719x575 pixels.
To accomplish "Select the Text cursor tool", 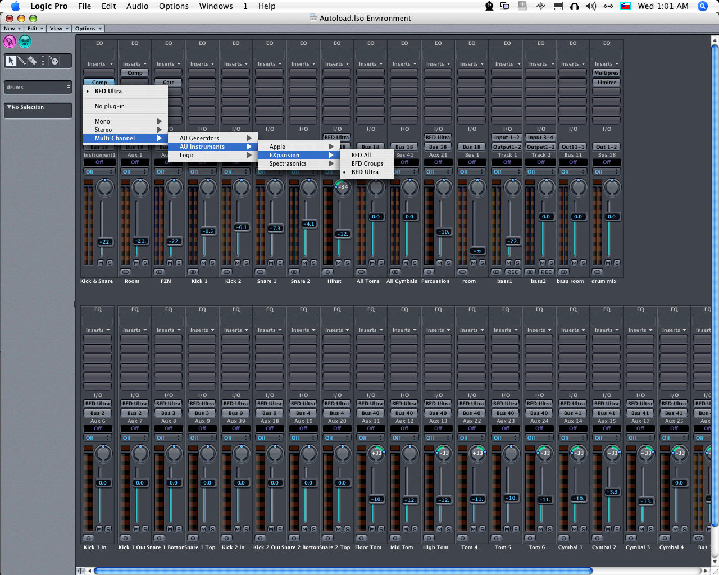I will point(43,61).
